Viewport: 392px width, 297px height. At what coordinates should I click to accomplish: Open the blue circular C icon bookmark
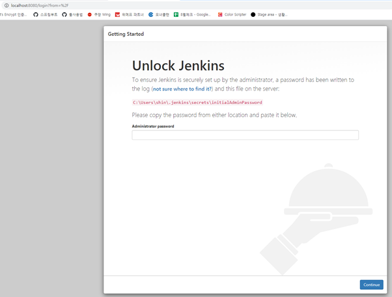click(x=159, y=14)
